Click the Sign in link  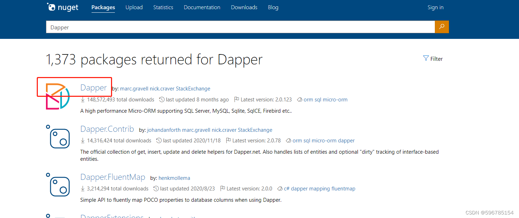point(436,7)
